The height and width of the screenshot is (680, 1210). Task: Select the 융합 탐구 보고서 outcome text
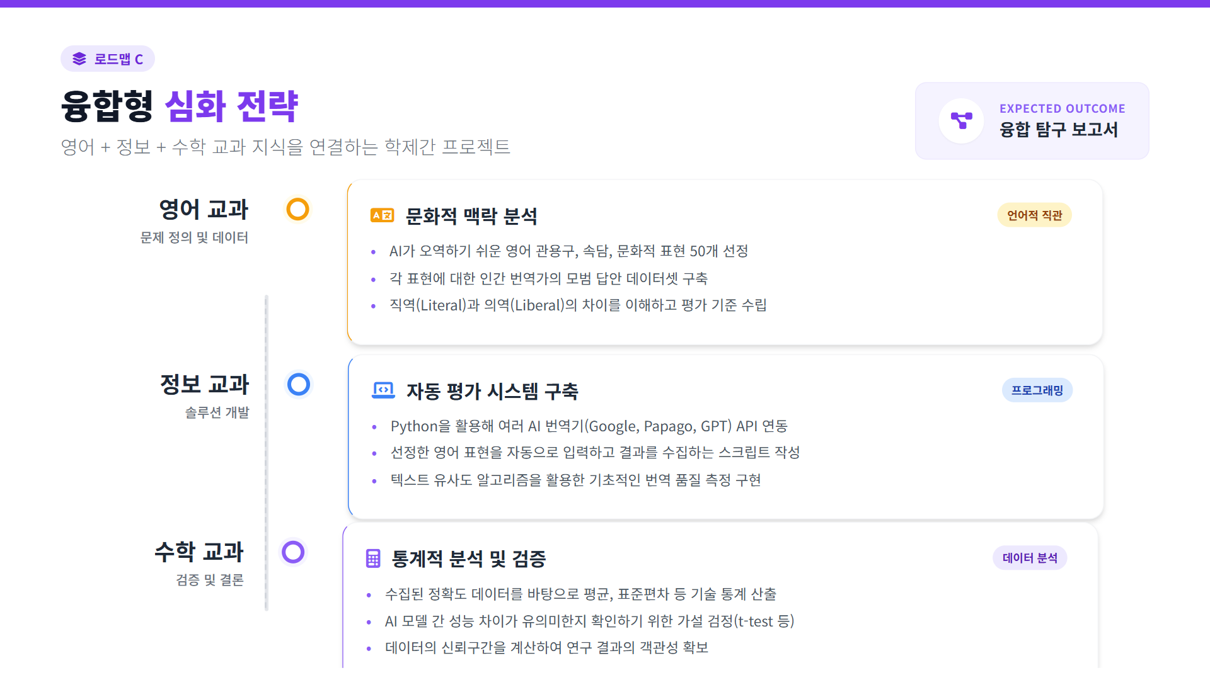(x=1058, y=130)
